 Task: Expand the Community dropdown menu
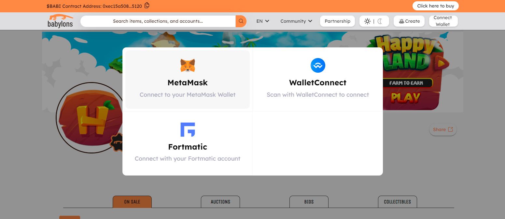[x=296, y=21]
